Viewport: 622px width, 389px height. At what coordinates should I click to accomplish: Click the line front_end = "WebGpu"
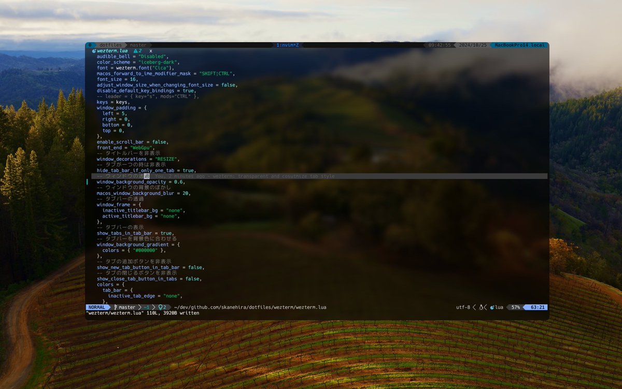126,148
